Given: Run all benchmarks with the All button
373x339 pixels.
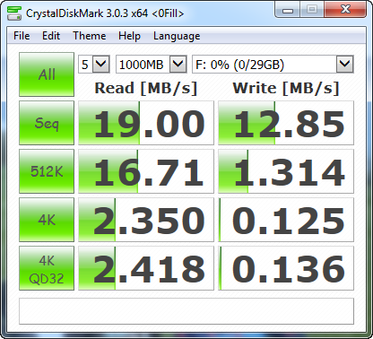Looking at the screenshot, I should (x=47, y=74).
